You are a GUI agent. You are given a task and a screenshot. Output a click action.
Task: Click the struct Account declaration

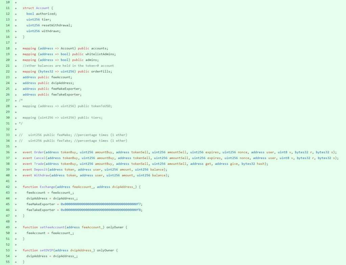click(x=38, y=8)
